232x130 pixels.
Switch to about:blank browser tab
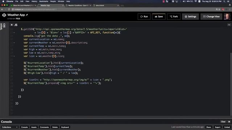click(x=106, y=5)
